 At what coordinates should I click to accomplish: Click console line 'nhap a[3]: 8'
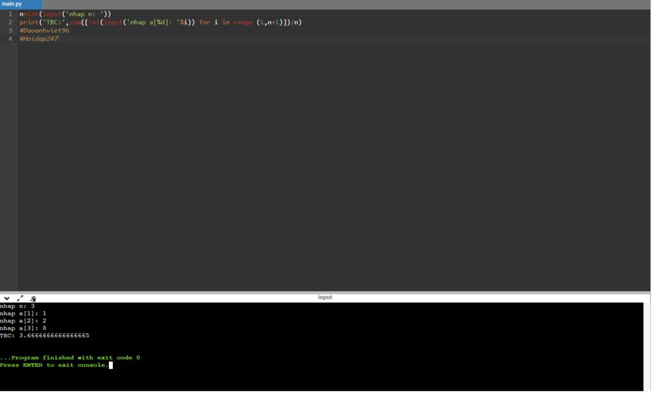(24, 329)
